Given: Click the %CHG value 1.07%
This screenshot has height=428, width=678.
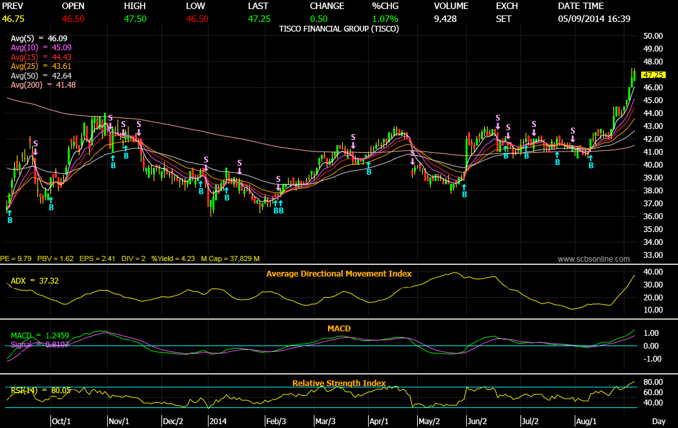Looking at the screenshot, I should (385, 19).
